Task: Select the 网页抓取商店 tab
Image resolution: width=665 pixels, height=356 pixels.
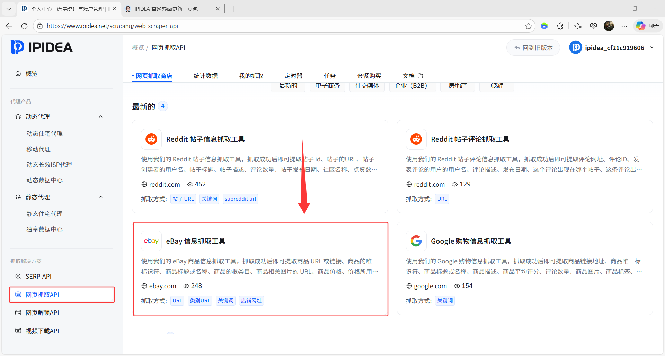Action: pos(154,76)
